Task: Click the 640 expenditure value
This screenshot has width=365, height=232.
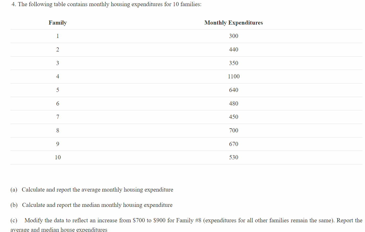Action: pyautogui.click(x=233, y=90)
